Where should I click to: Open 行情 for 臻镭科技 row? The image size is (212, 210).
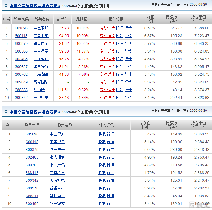coord(110,188)
